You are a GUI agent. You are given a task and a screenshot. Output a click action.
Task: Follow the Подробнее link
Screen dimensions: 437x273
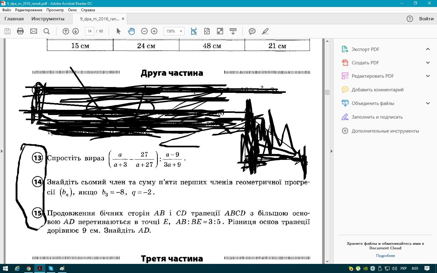[x=385, y=256]
